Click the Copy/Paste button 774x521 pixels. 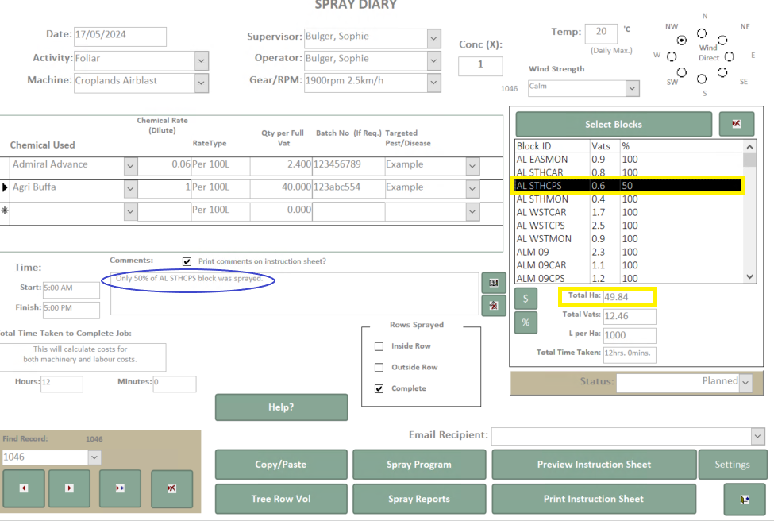(x=281, y=465)
